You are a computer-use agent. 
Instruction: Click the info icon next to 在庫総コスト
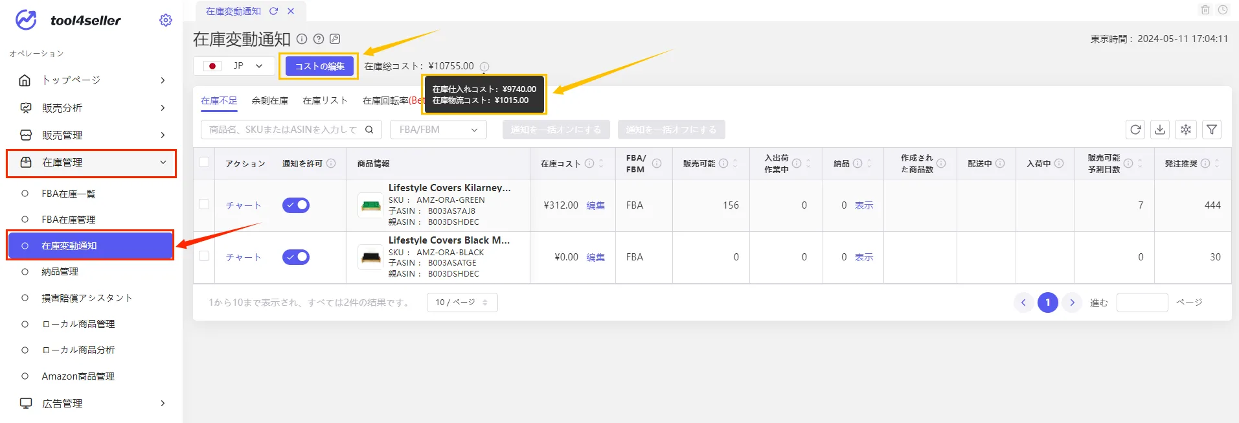tap(484, 66)
